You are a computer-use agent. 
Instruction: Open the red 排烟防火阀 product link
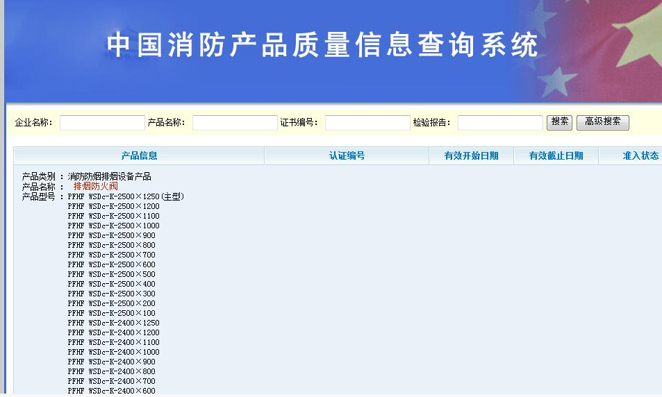tap(96, 187)
